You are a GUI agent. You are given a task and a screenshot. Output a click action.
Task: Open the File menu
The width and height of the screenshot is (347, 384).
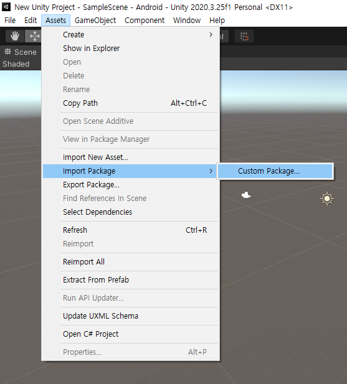click(10, 21)
